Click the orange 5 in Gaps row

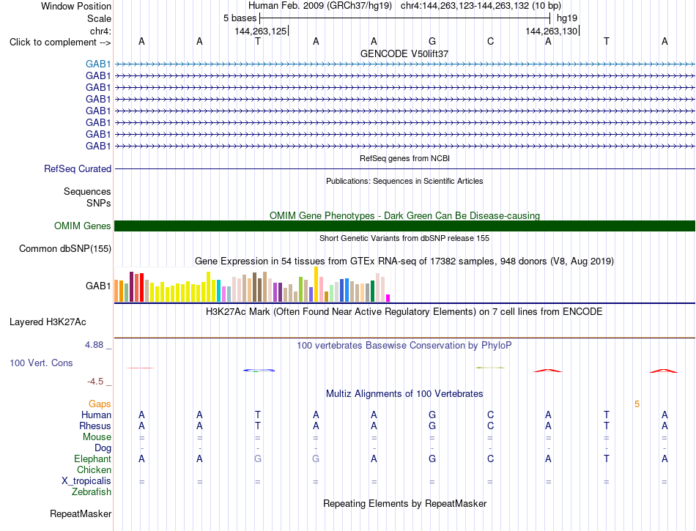pyautogui.click(x=637, y=404)
